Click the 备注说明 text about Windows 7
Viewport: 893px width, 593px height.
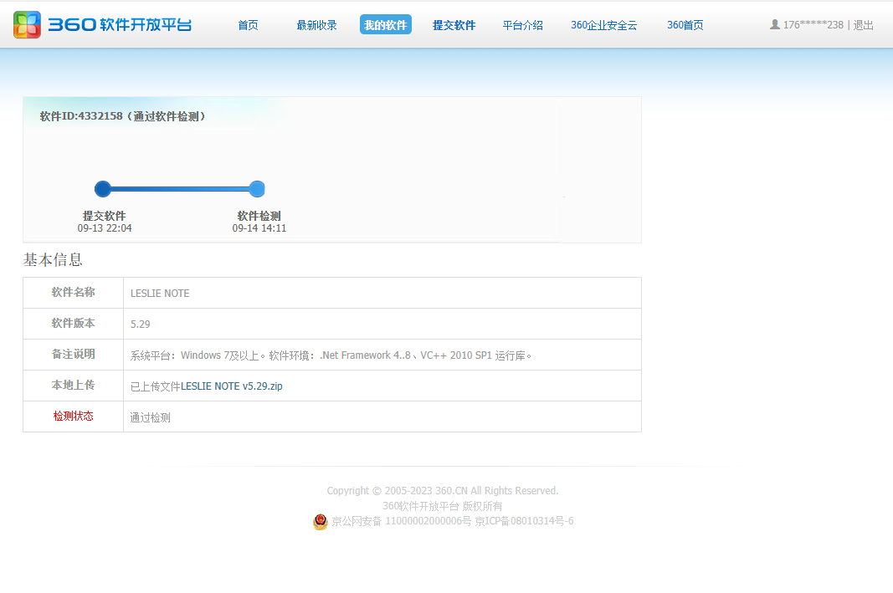coord(331,355)
